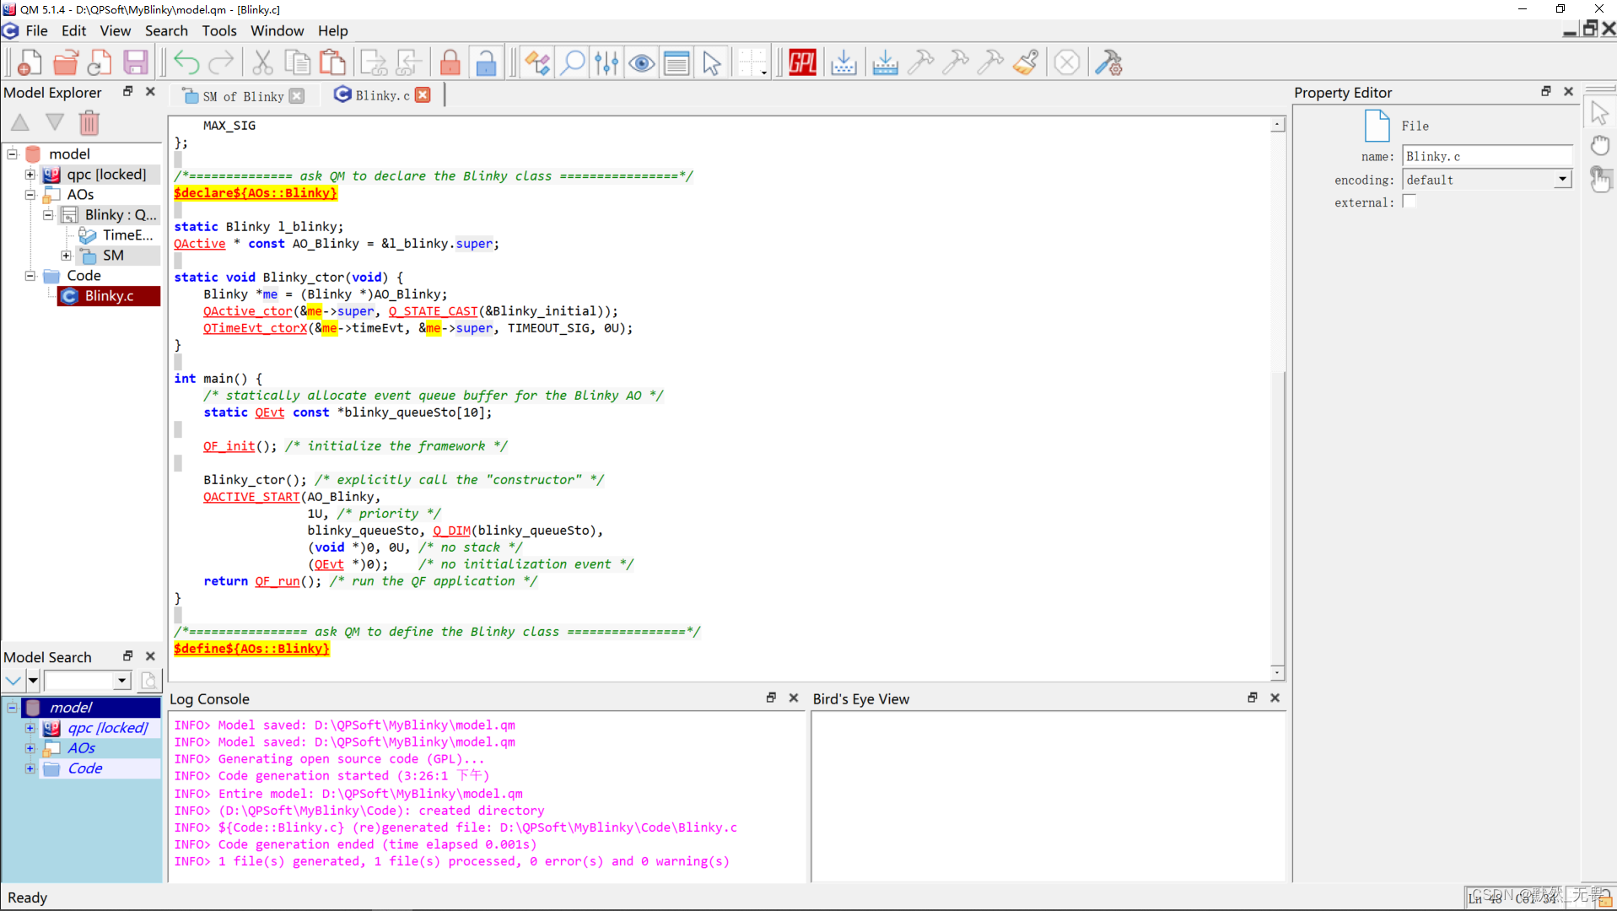
Task: Click the red GPL license icon
Action: point(802,63)
